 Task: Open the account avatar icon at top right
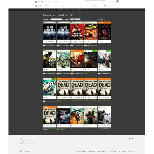117,2
